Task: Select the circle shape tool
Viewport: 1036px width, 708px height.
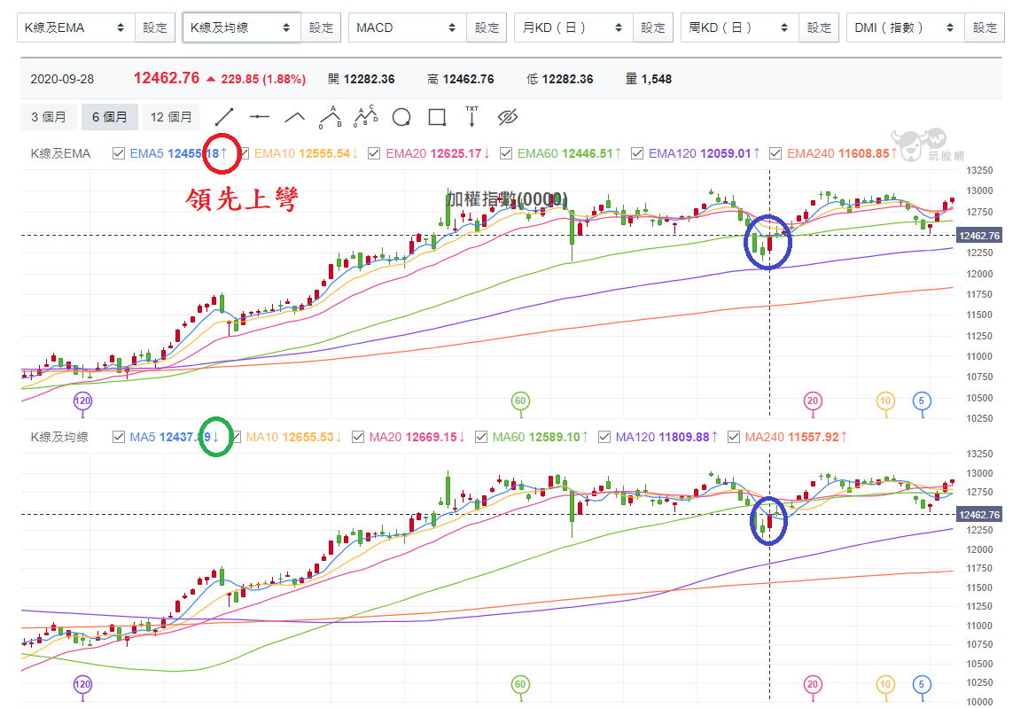Action: coord(401,118)
